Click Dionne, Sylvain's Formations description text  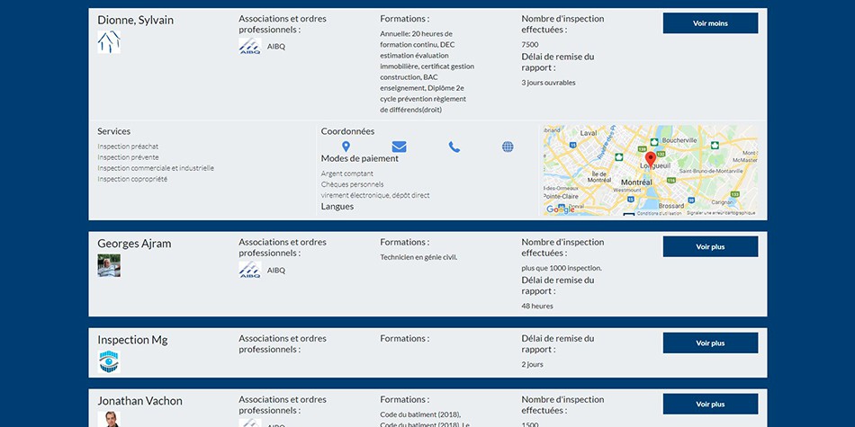[427, 71]
